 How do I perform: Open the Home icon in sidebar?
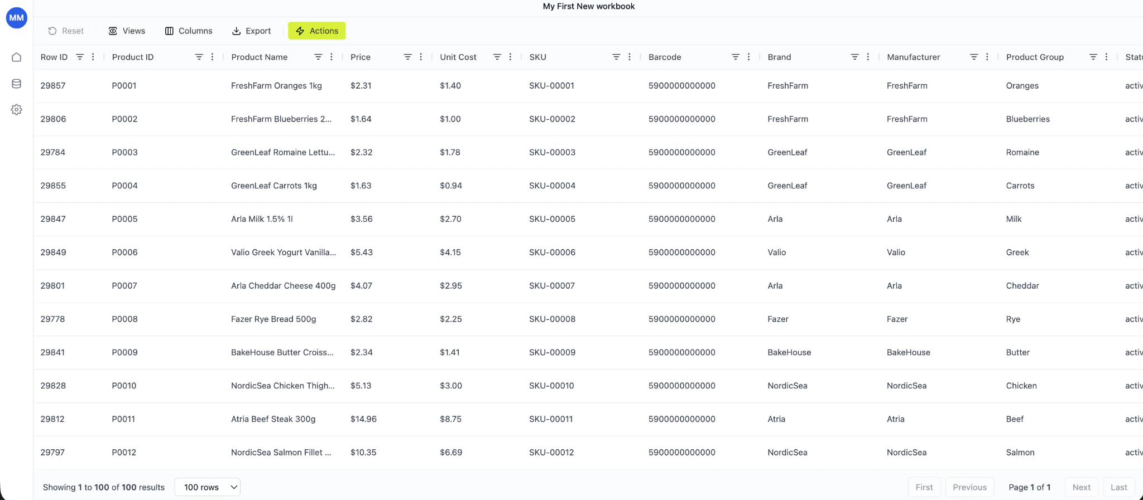click(x=17, y=57)
